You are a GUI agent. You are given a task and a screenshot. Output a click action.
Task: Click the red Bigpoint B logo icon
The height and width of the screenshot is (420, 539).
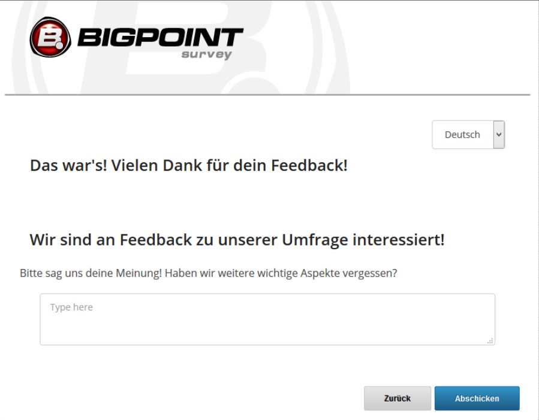click(50, 37)
